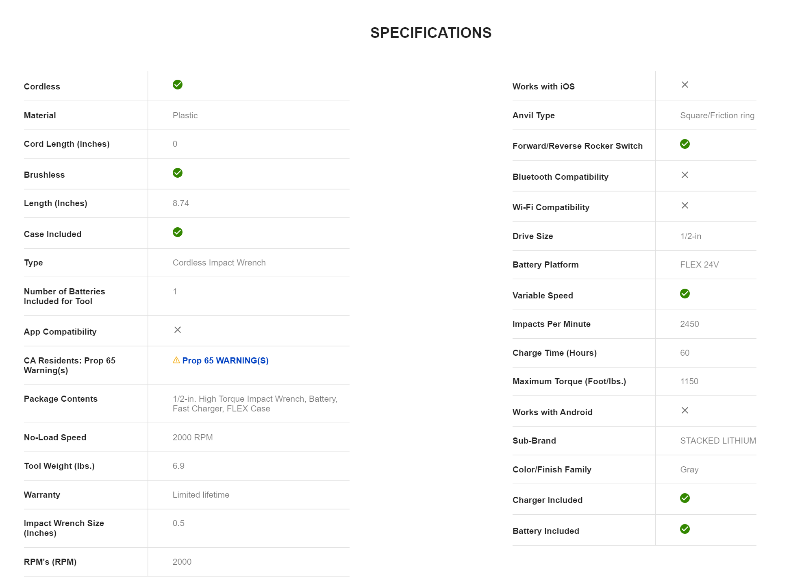Click the green checkmark next to Brushless
The width and height of the screenshot is (791, 581).
[x=178, y=173]
